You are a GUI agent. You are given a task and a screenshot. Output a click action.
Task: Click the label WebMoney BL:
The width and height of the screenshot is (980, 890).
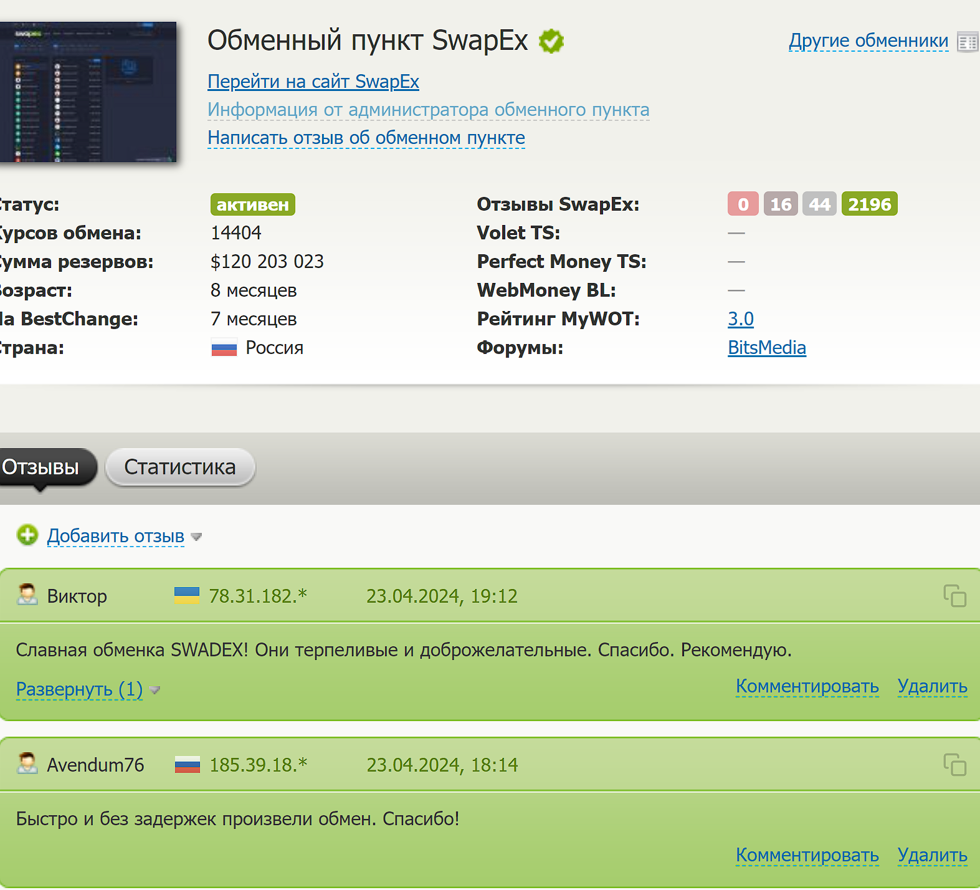tap(546, 290)
